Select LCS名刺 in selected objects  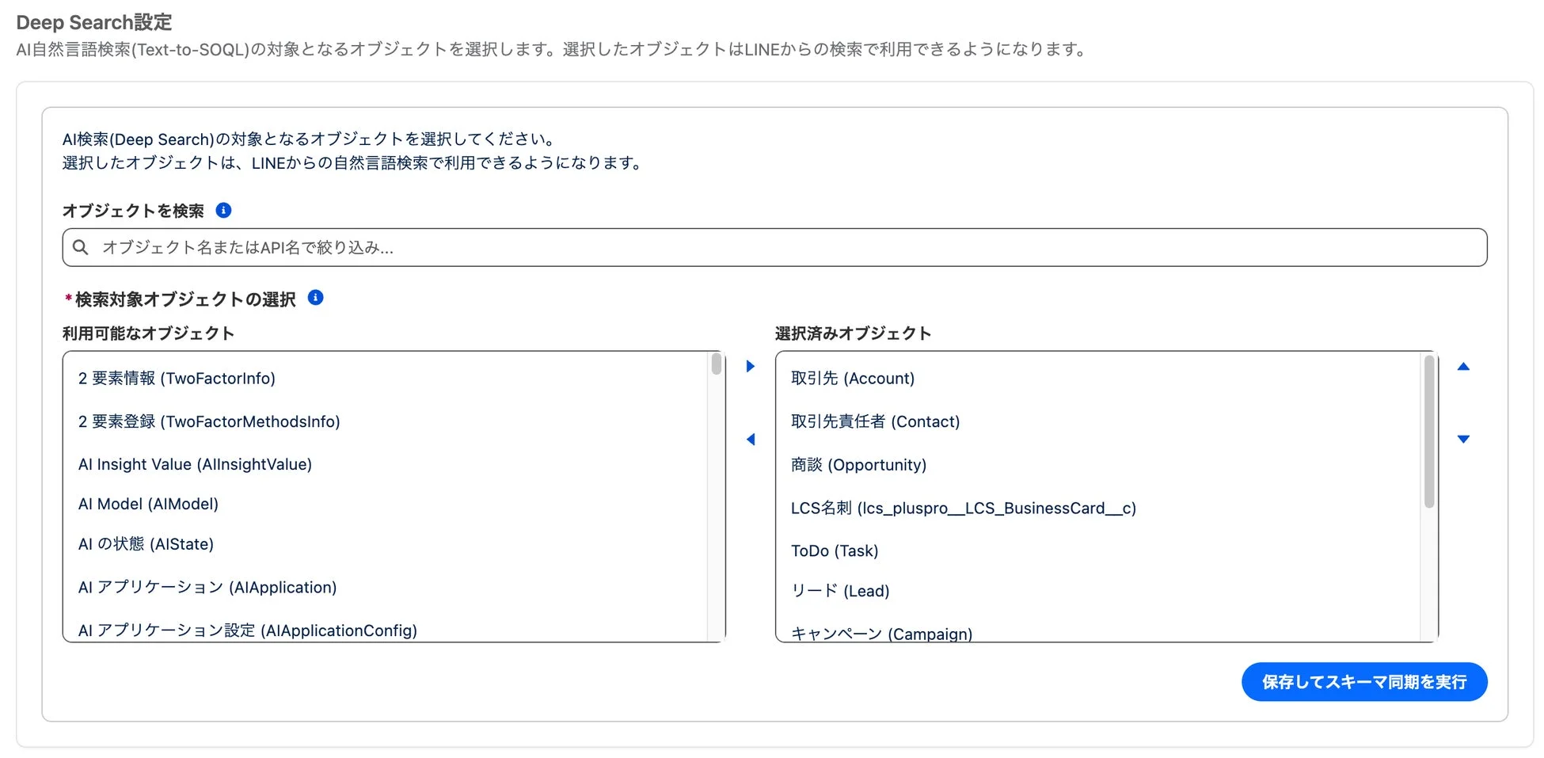[x=962, y=508]
